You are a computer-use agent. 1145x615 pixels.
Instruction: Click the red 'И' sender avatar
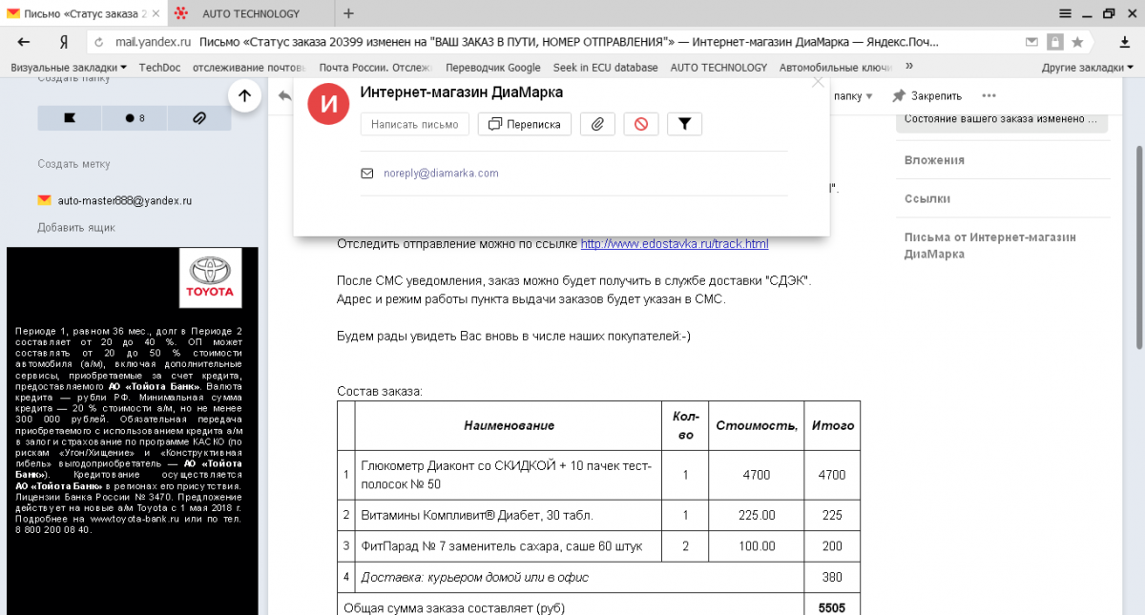click(x=328, y=104)
